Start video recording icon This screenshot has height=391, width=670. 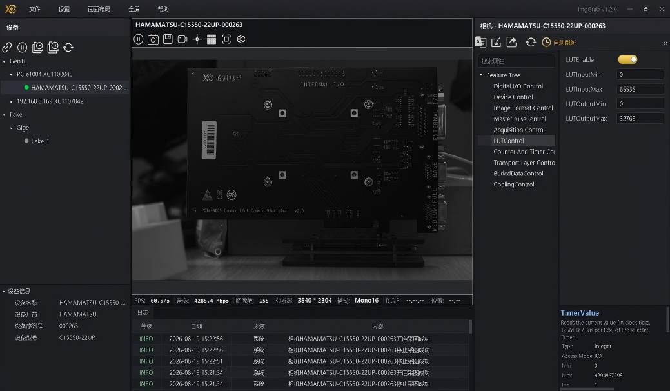pyautogui.click(x=182, y=39)
